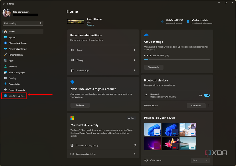Select the purple glow theme thumbnail
This screenshot has height=166, width=236.
click(152, 143)
